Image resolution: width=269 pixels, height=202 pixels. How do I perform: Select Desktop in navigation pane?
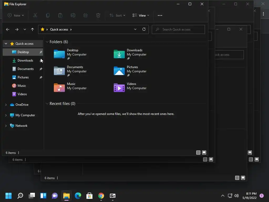23,52
